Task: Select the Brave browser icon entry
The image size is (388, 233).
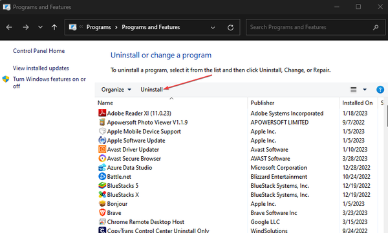Action: (x=102, y=213)
